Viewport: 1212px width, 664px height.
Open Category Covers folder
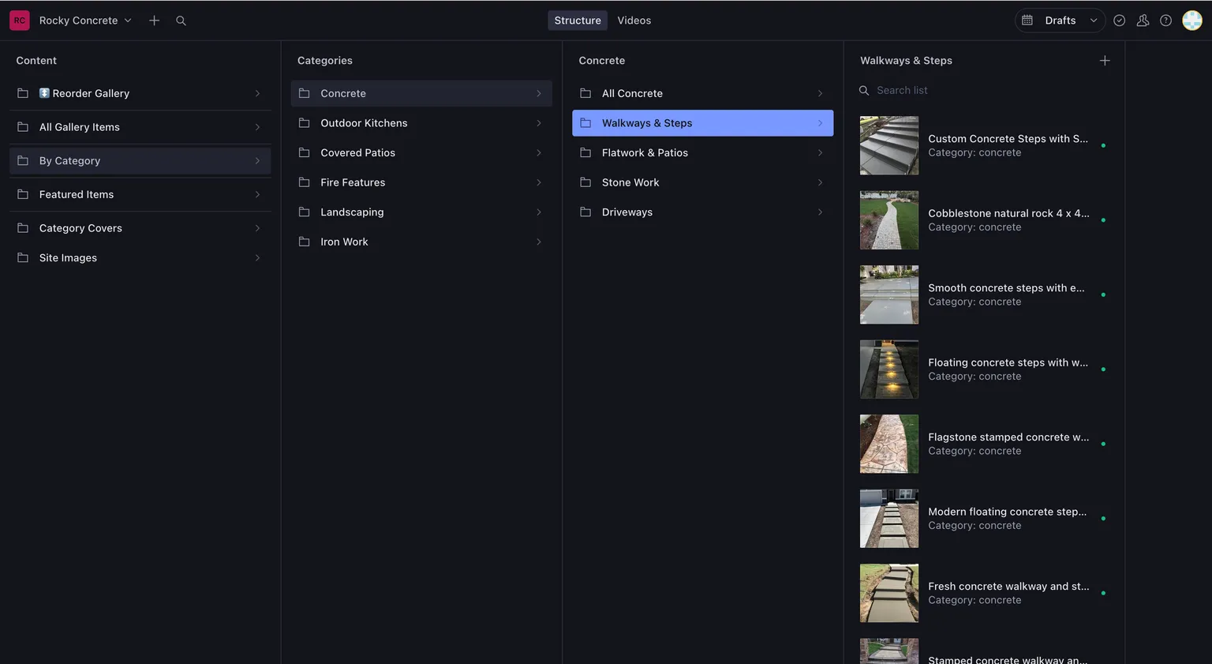pyautogui.click(x=140, y=228)
